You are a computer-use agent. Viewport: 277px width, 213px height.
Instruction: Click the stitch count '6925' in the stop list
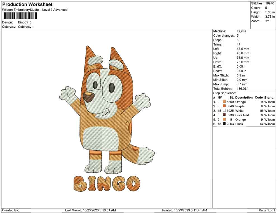coord(230,111)
